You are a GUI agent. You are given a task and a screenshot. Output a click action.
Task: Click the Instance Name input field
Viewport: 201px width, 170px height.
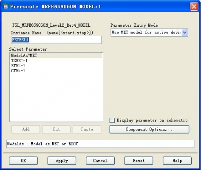point(56,40)
